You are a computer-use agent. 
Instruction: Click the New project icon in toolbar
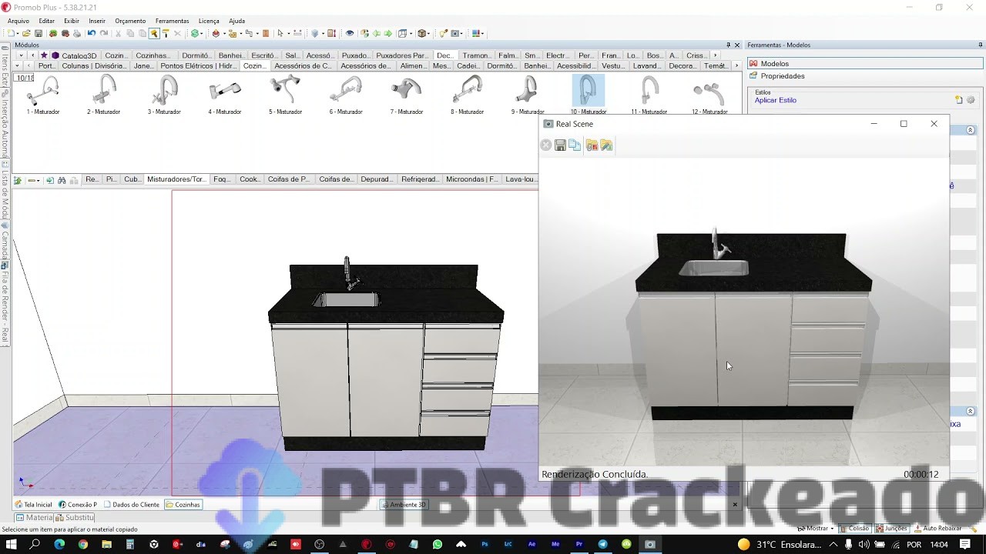(x=12, y=33)
